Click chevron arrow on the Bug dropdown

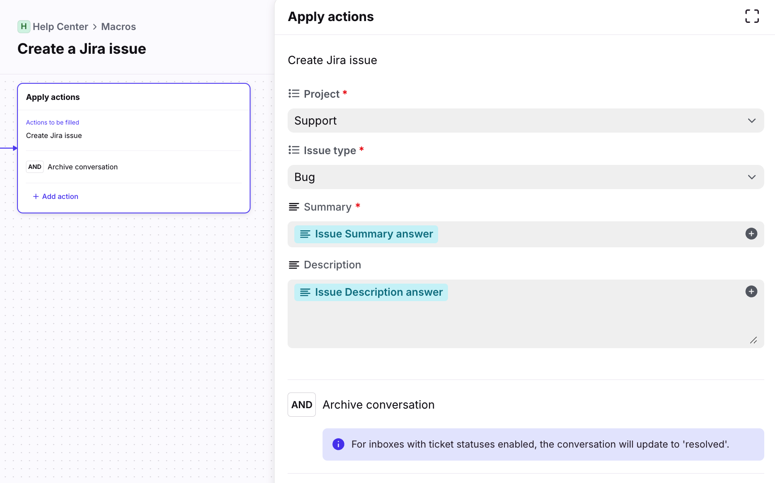tap(751, 177)
